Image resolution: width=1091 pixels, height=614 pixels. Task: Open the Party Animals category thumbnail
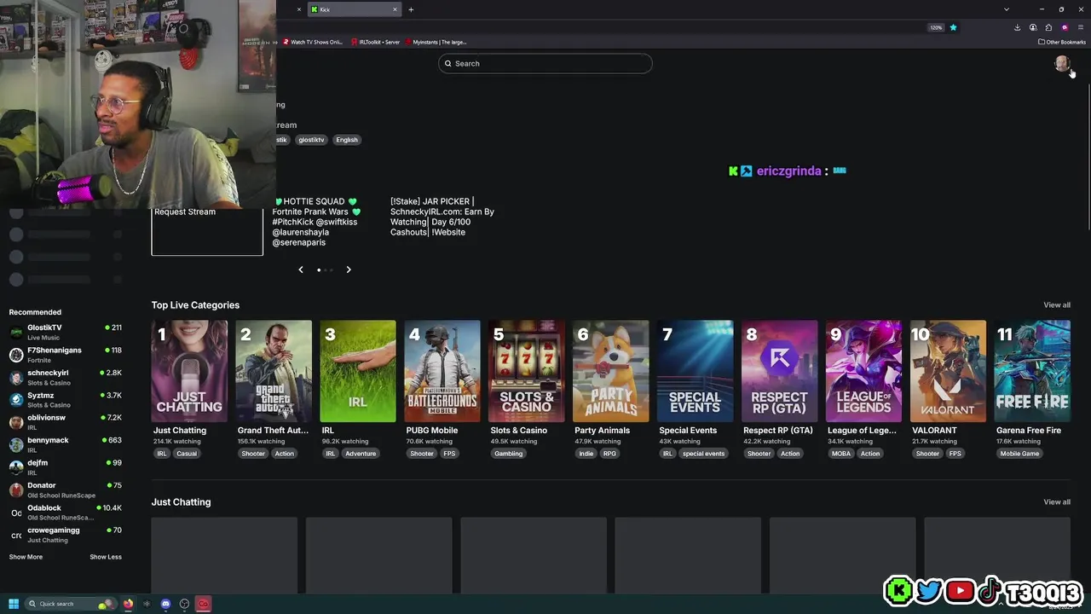611,371
